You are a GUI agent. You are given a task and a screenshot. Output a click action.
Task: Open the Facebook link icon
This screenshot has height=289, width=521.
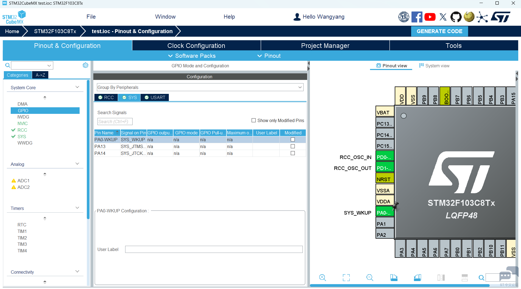pos(417,17)
